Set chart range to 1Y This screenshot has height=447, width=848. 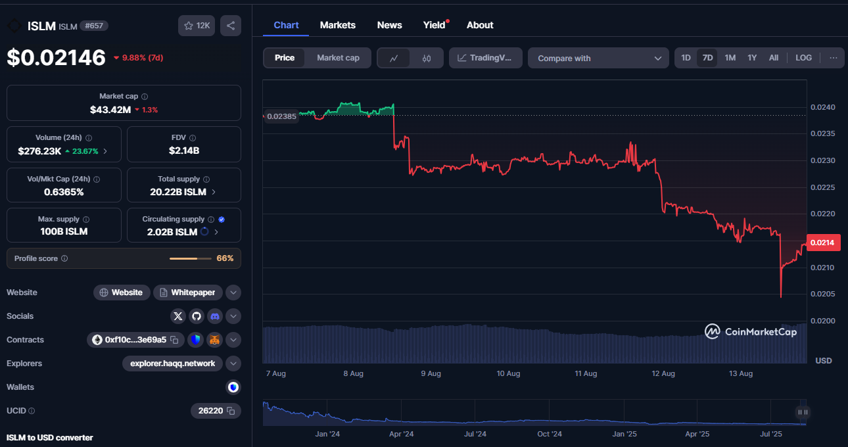pyautogui.click(x=752, y=58)
